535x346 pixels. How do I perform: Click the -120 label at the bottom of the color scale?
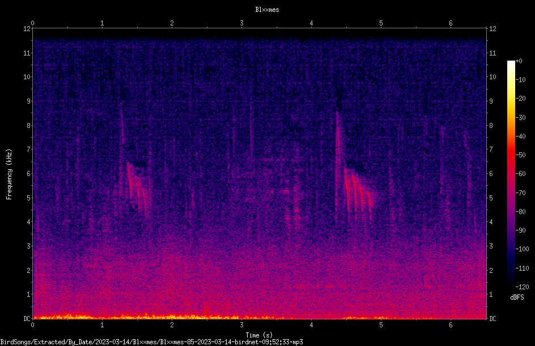pos(522,287)
